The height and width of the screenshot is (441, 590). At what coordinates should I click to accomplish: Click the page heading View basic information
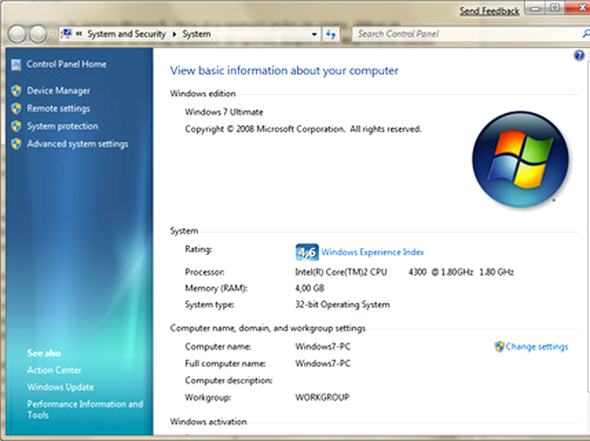point(284,70)
